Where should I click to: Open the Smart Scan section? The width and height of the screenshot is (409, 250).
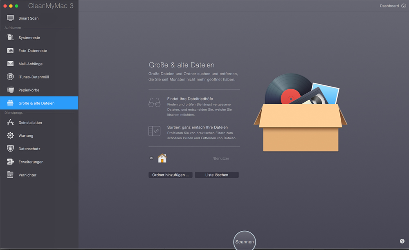coord(39,18)
